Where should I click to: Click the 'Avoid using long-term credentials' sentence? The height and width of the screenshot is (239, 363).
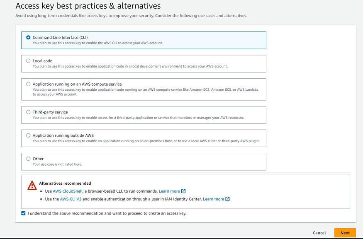pyautogui.click(x=131, y=16)
